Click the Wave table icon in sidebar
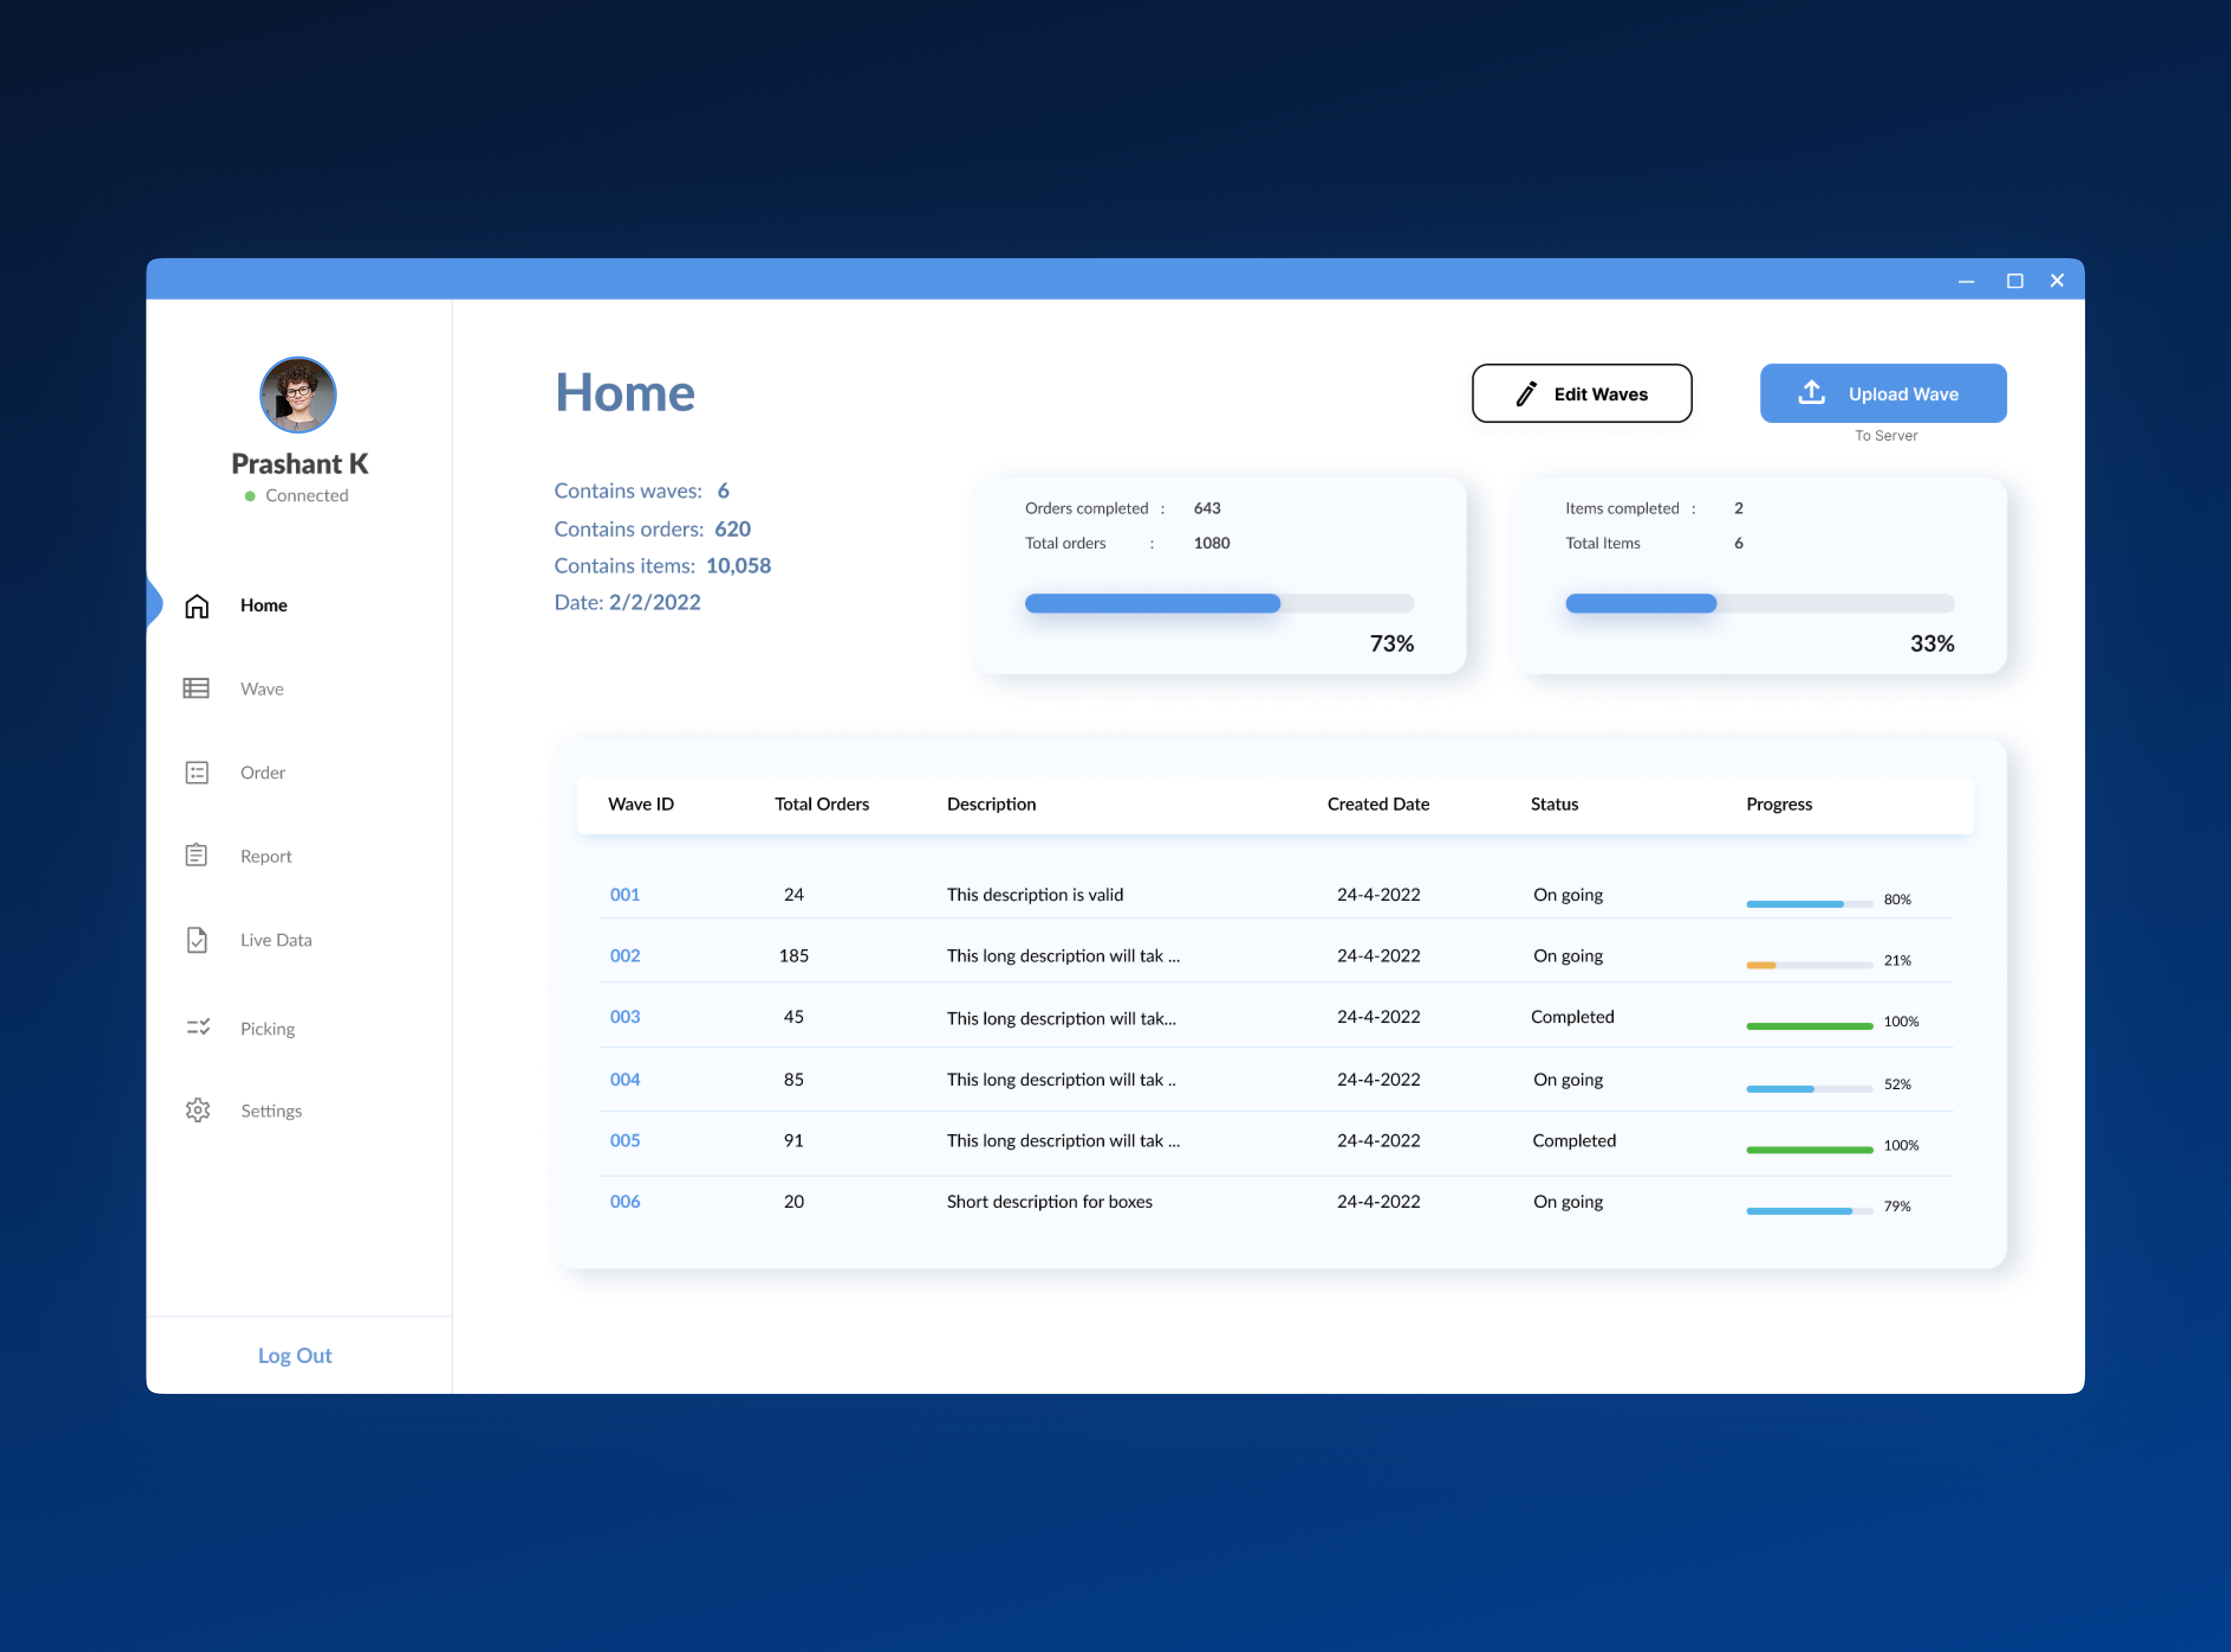The width and height of the screenshot is (2231, 1652). coord(196,688)
